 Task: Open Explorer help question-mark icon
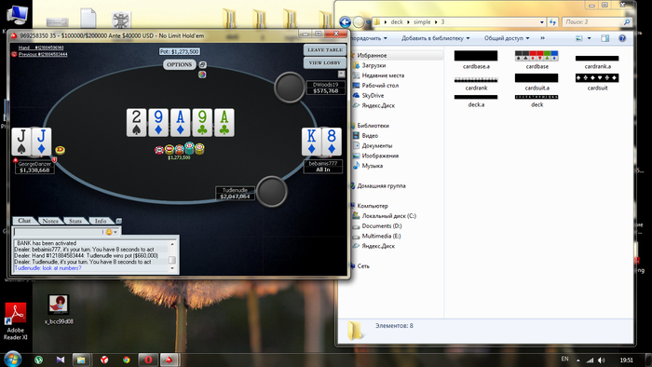[622, 38]
